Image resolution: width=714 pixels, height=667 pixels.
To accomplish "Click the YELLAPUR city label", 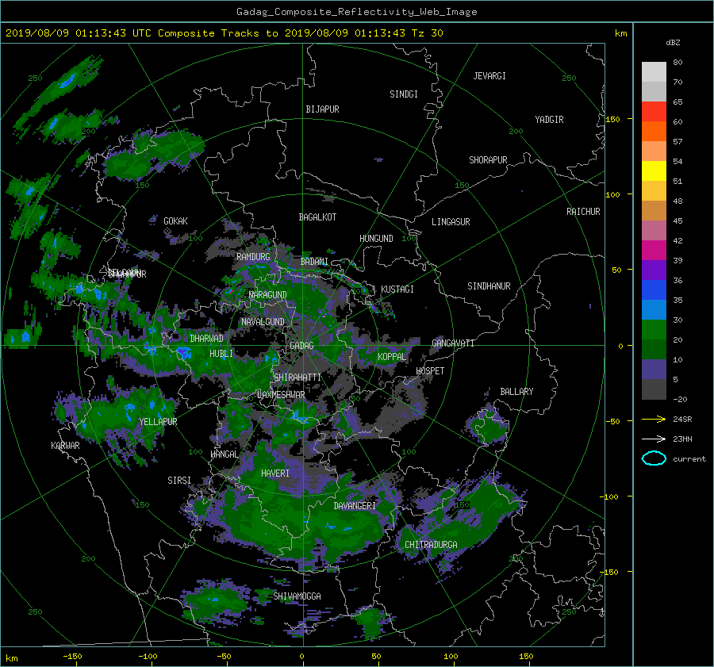I will point(158,422).
